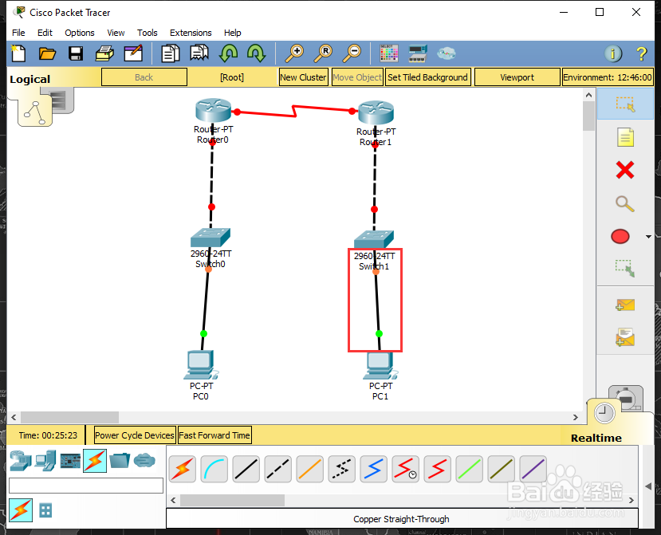Choose the Console cable type

pyautogui.click(x=214, y=469)
